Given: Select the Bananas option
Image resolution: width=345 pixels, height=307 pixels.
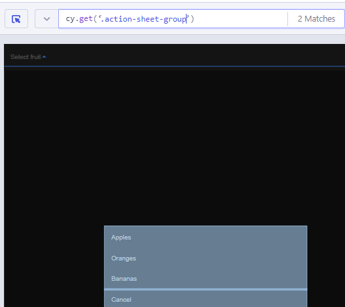Looking at the screenshot, I should pos(206,279).
